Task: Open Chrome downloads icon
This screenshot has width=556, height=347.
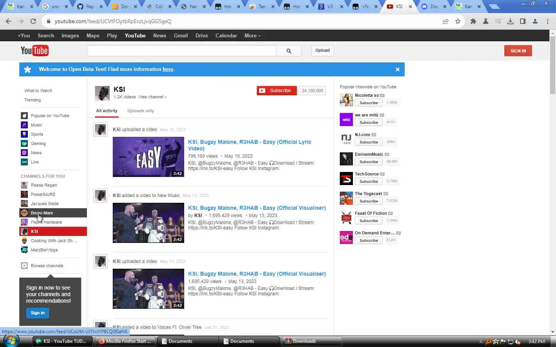Action: pos(510,21)
